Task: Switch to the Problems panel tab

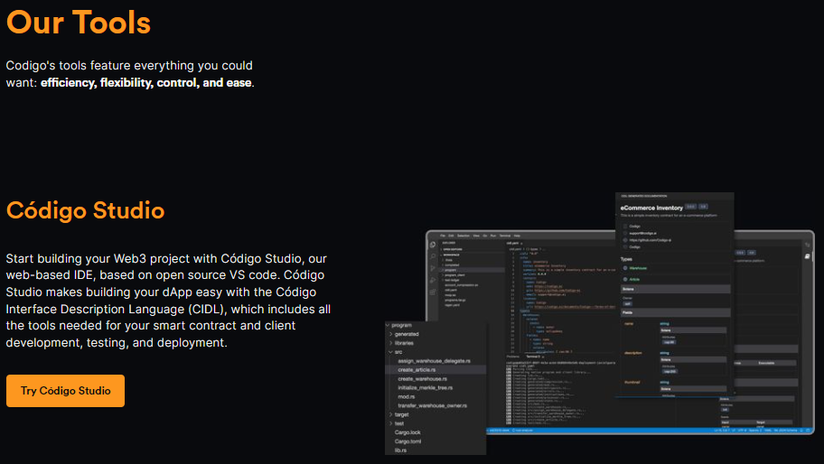Action: tap(512, 357)
